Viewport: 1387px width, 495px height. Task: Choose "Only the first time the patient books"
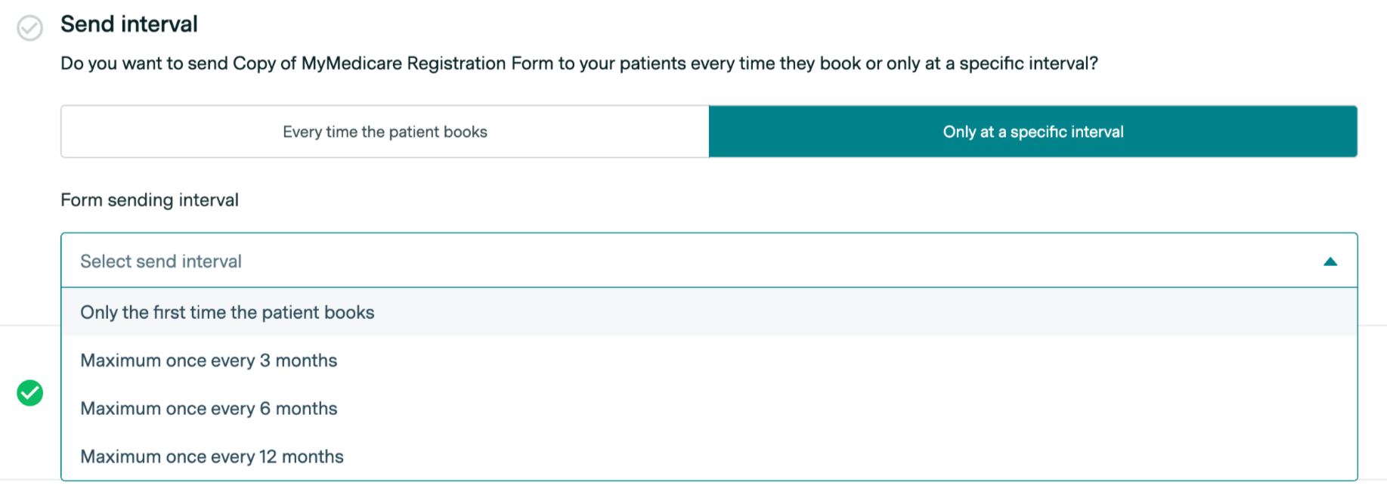pos(228,313)
